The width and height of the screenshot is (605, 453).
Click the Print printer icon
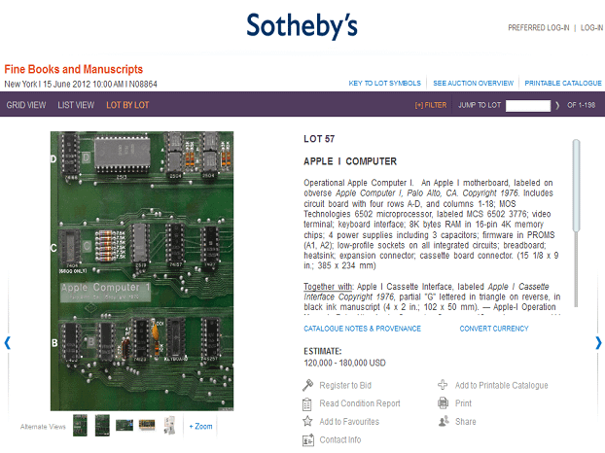[443, 402]
